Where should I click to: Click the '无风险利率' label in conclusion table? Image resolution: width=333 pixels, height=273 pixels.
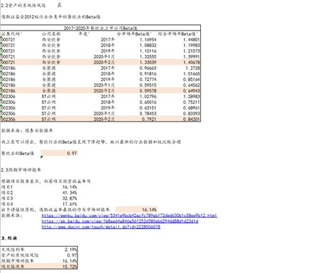pyautogui.click(x=13, y=250)
